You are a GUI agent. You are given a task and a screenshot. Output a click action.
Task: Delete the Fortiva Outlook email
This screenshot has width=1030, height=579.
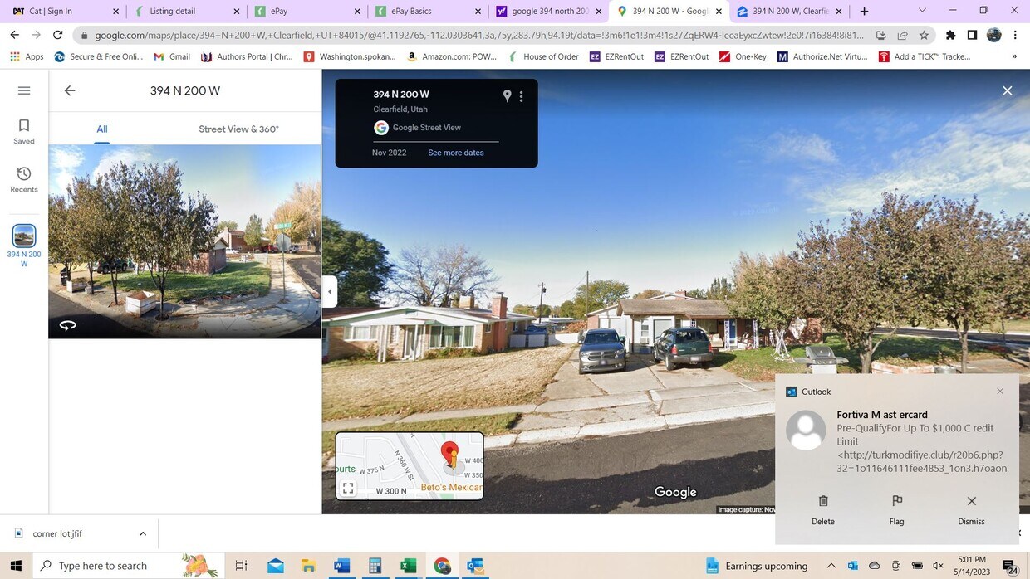(x=823, y=506)
